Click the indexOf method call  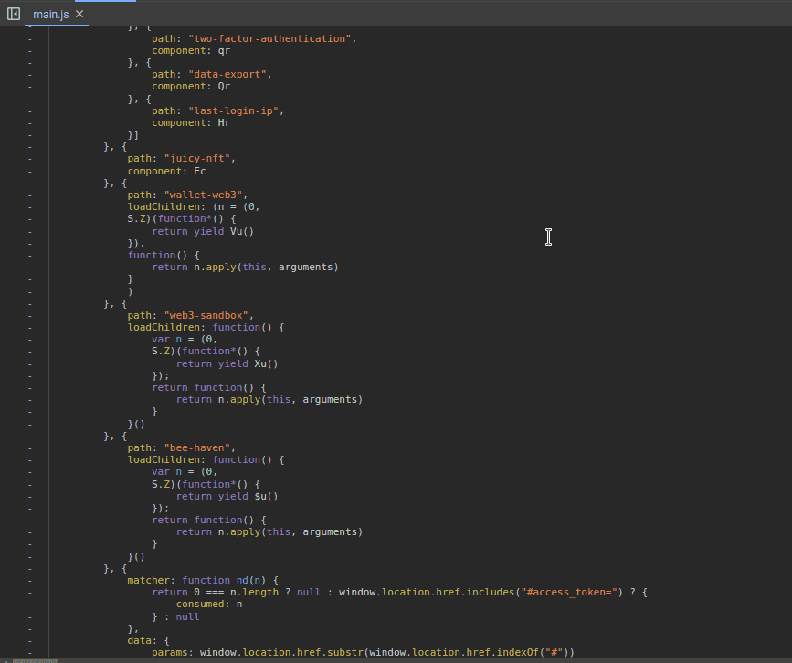click(517, 652)
